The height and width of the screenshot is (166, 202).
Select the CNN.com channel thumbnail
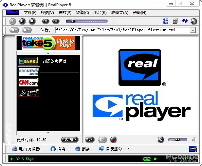coord(28,83)
